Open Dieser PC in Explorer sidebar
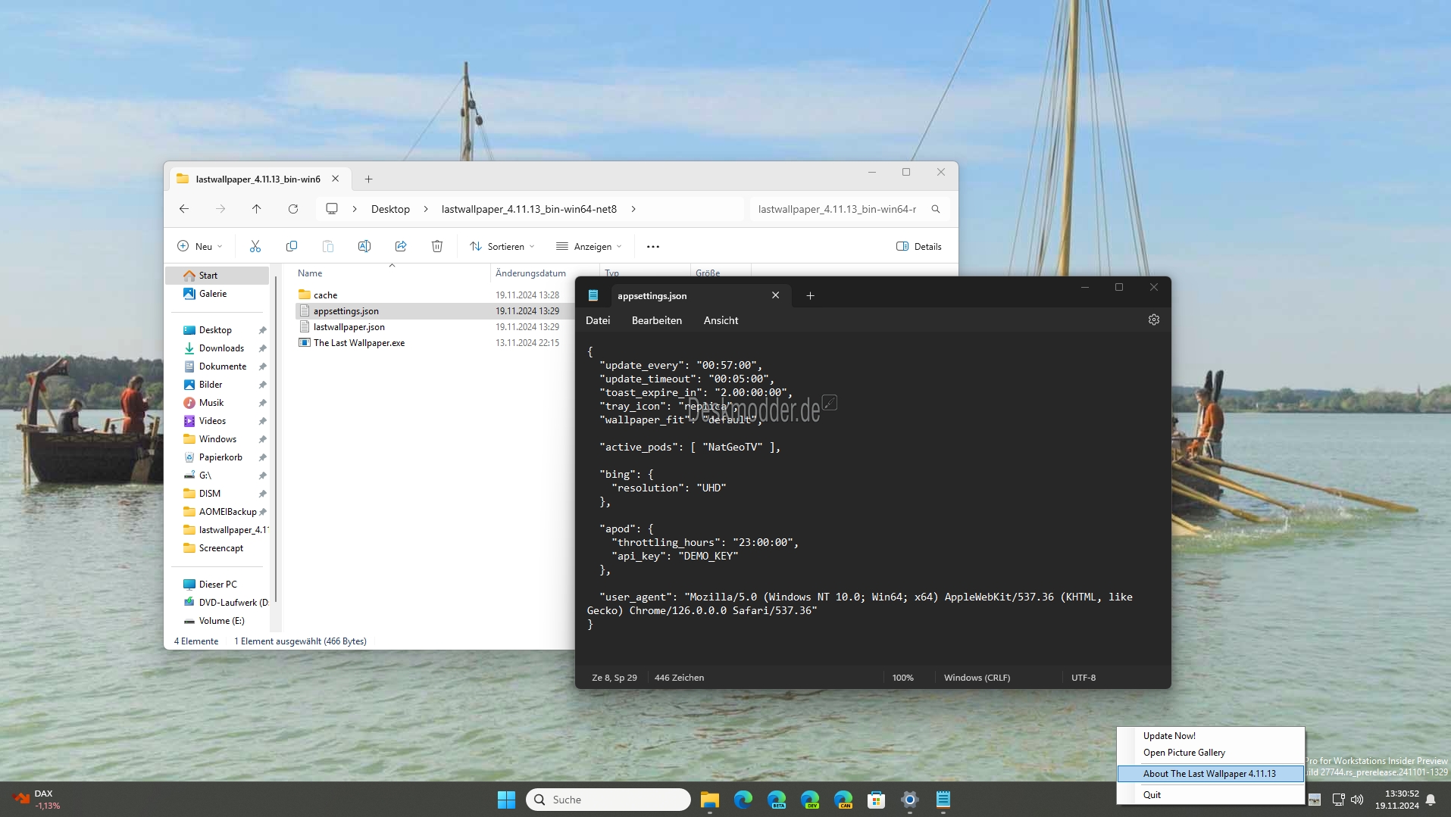The width and height of the screenshot is (1451, 817). [217, 585]
